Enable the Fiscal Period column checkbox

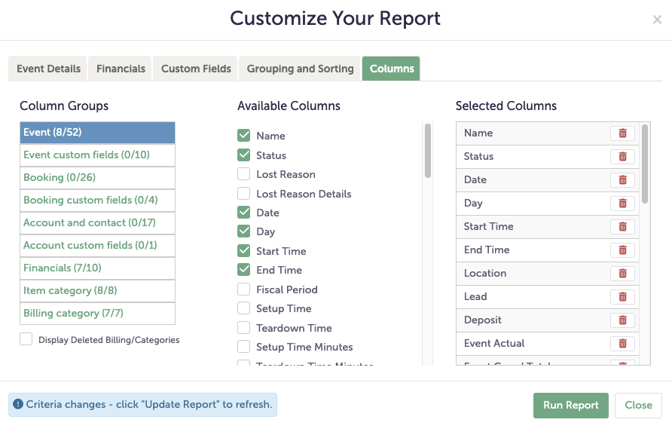(x=243, y=289)
